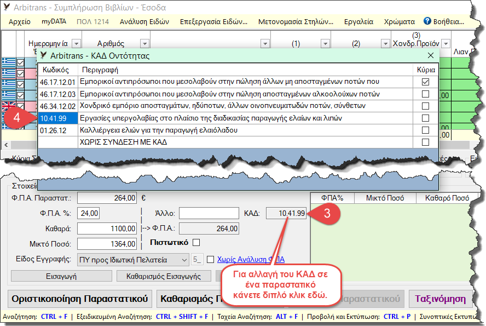Click the Κύρια column header
The height and width of the screenshot is (326, 486).
[x=426, y=70]
